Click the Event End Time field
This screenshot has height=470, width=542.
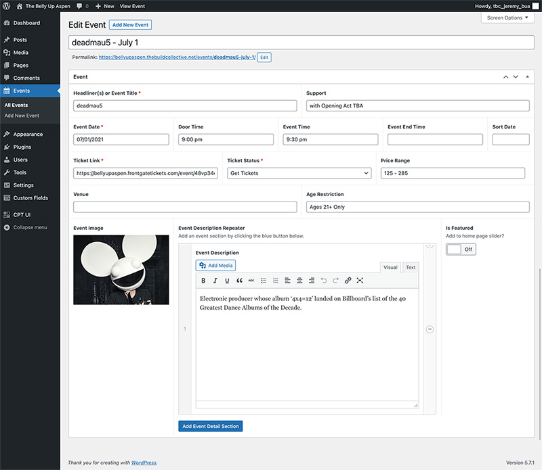[x=435, y=139]
